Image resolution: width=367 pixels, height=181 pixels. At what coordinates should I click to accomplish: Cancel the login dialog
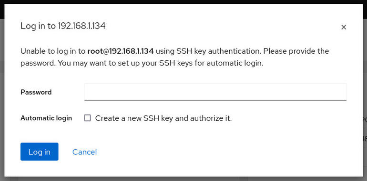point(84,152)
